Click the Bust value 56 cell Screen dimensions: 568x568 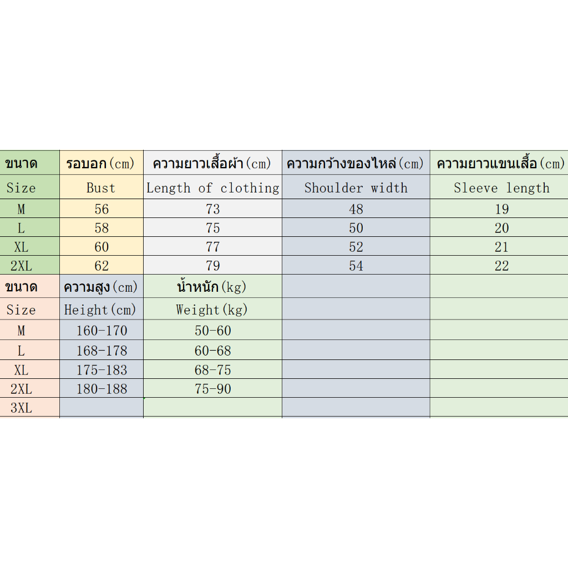coord(102,209)
